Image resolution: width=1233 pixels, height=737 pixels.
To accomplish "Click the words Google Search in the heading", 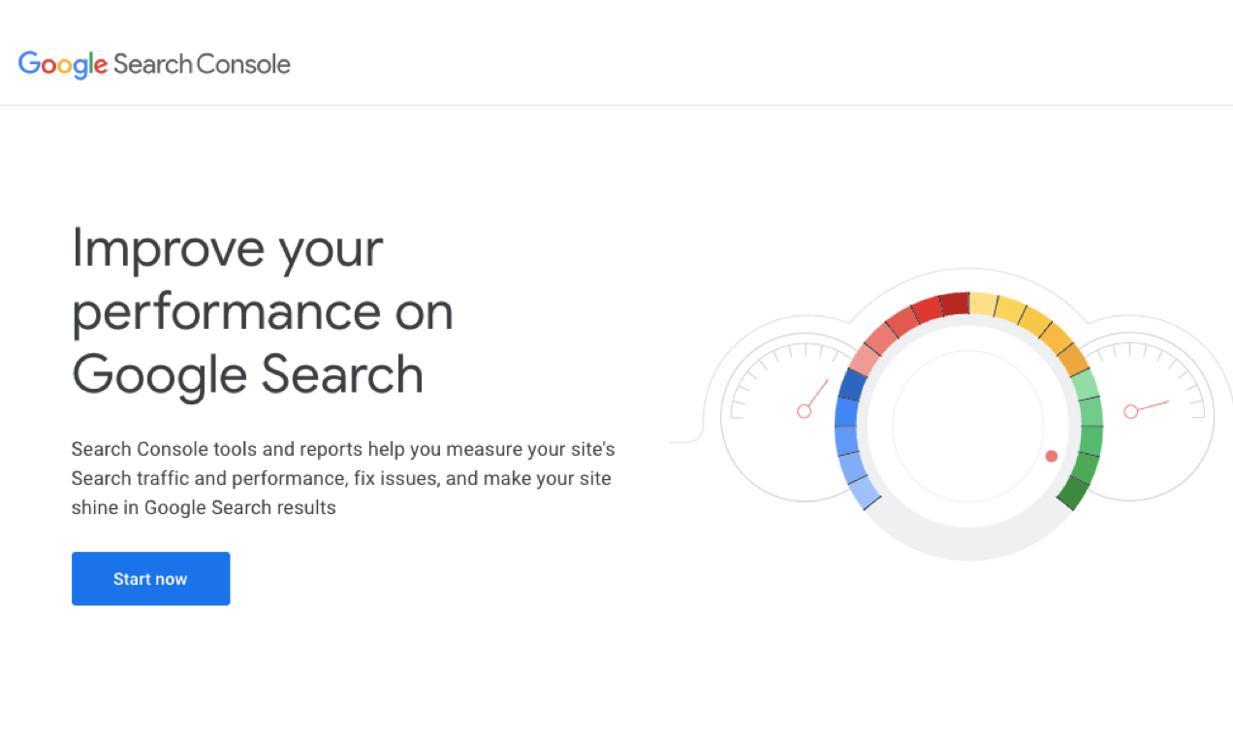I will [x=250, y=376].
